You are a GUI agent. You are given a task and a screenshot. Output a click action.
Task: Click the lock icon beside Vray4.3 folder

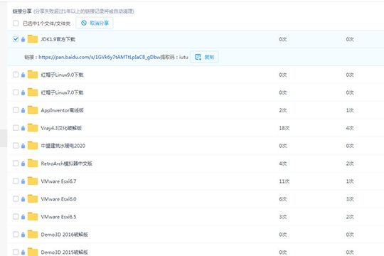23,128
